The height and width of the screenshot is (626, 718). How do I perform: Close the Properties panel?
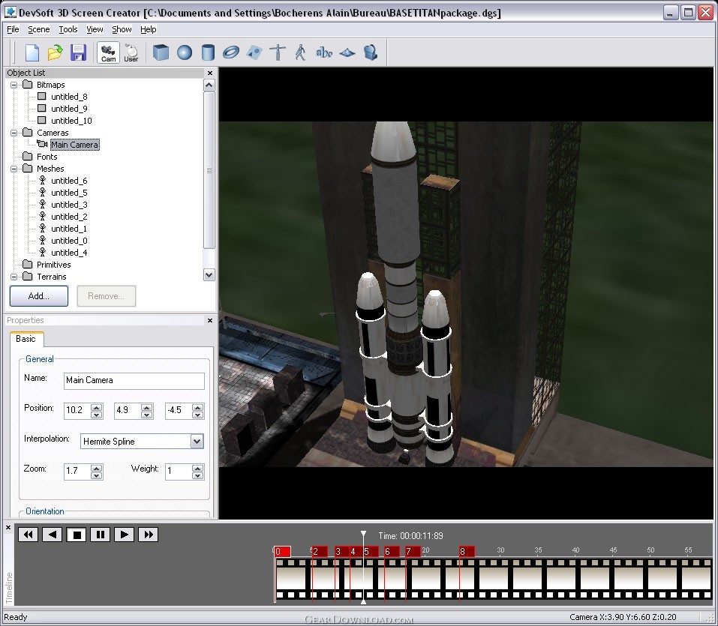pos(210,320)
